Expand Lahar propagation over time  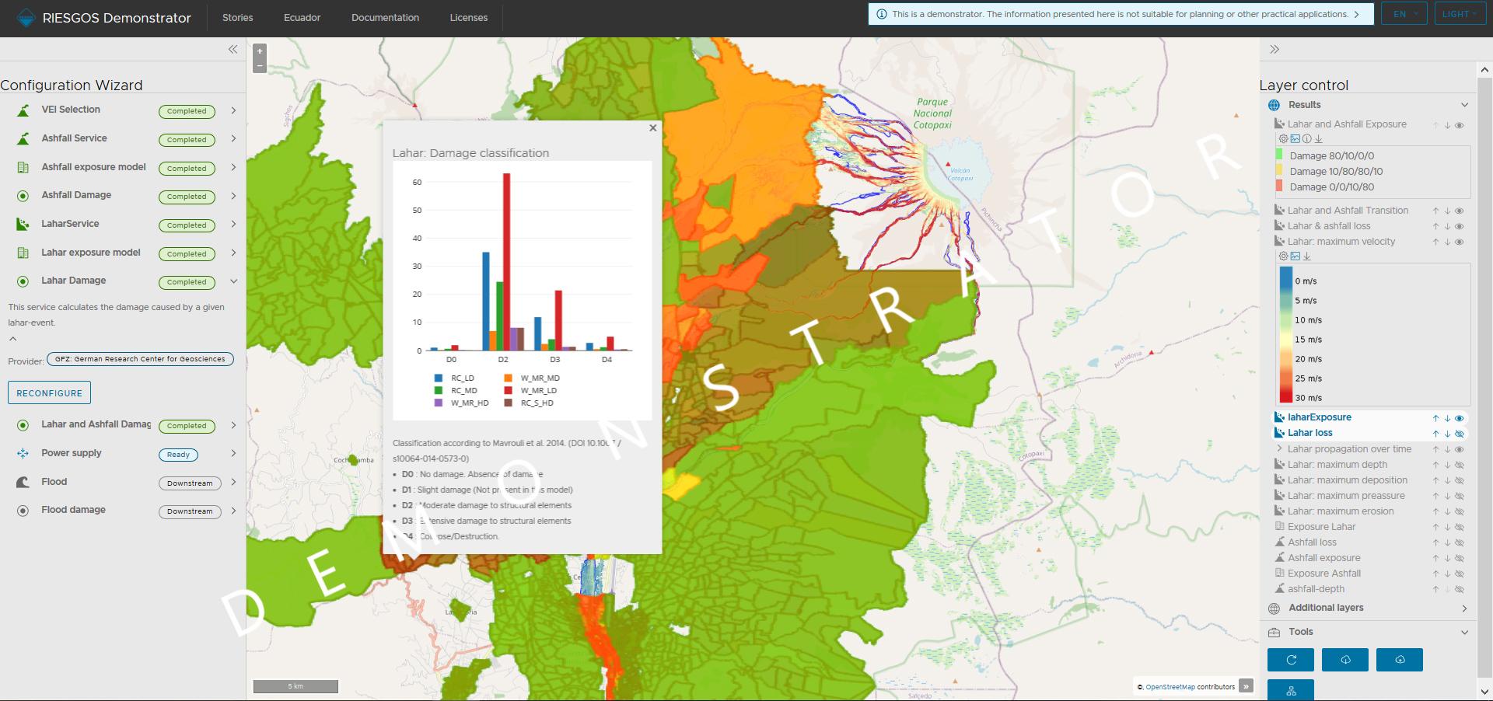tap(1280, 449)
